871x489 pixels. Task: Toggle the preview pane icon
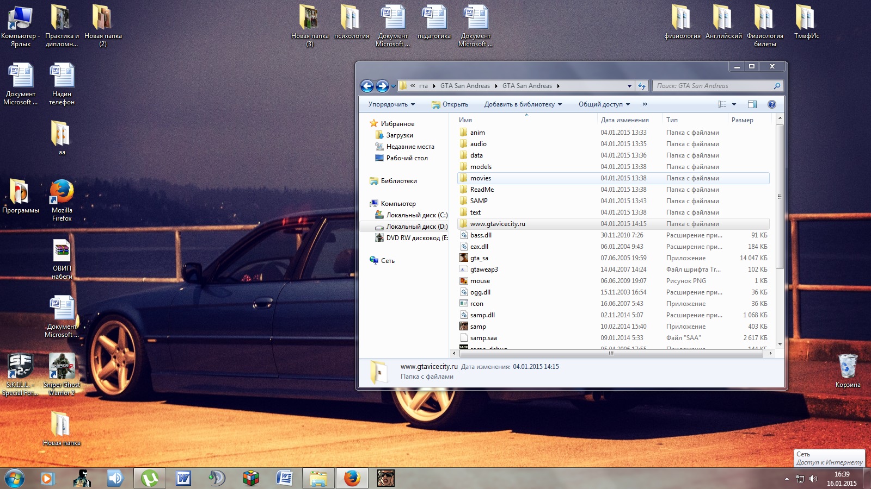point(752,104)
